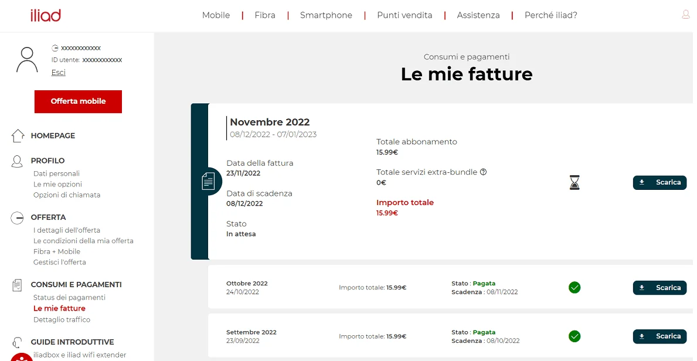The image size is (697, 361).
Task: Open Gestisci l'offerta
Action: click(60, 263)
